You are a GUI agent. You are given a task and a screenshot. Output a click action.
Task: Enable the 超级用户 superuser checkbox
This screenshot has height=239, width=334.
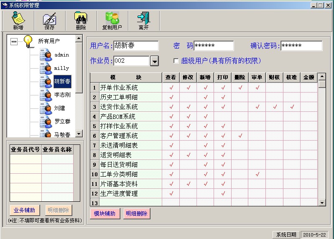tap(176, 61)
